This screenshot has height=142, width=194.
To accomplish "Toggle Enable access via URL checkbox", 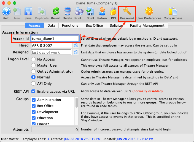I will click(x=33, y=91).
